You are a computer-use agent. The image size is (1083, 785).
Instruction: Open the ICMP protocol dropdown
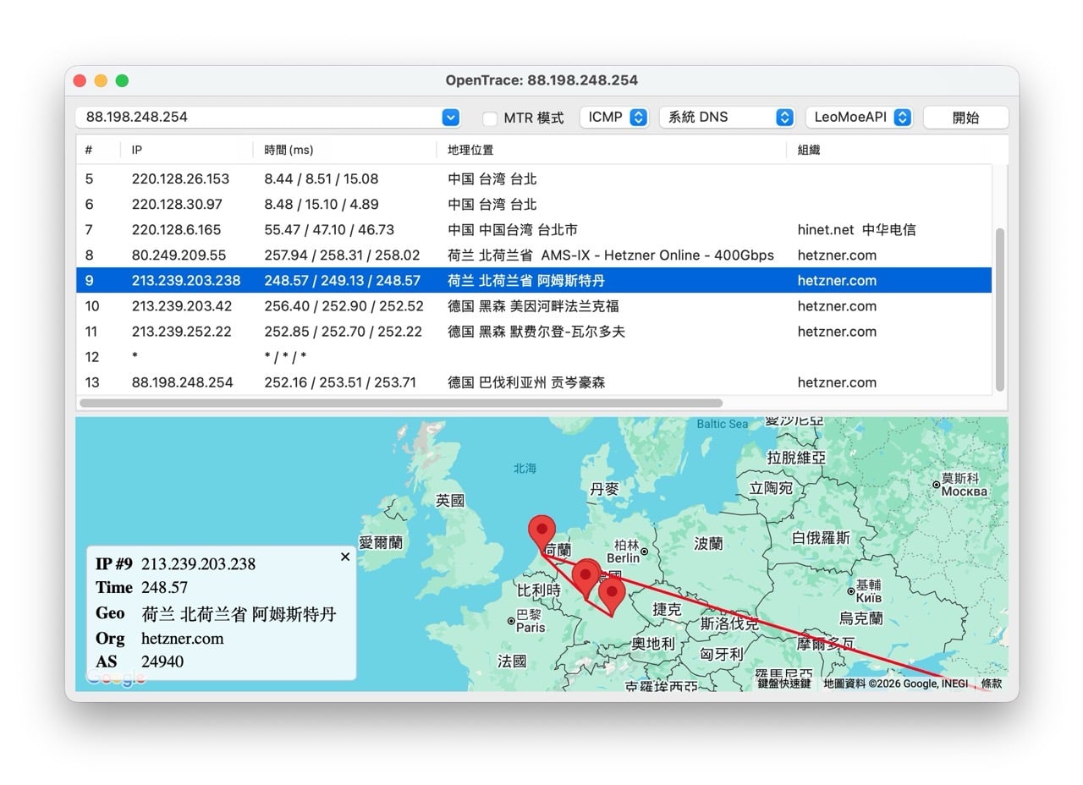pos(614,117)
